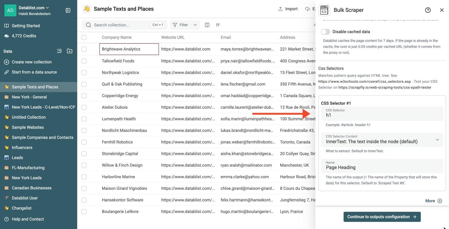Click the plus circle icon next to More
Viewport: 449px width, 229px height.
440,201
